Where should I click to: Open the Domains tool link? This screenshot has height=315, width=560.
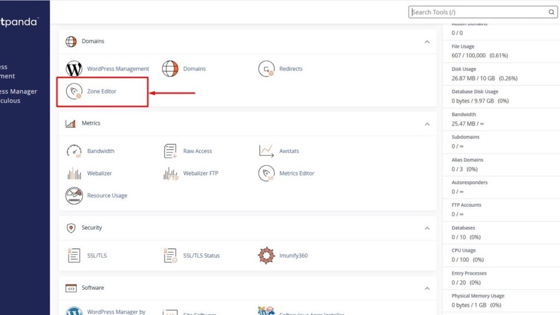[194, 68]
